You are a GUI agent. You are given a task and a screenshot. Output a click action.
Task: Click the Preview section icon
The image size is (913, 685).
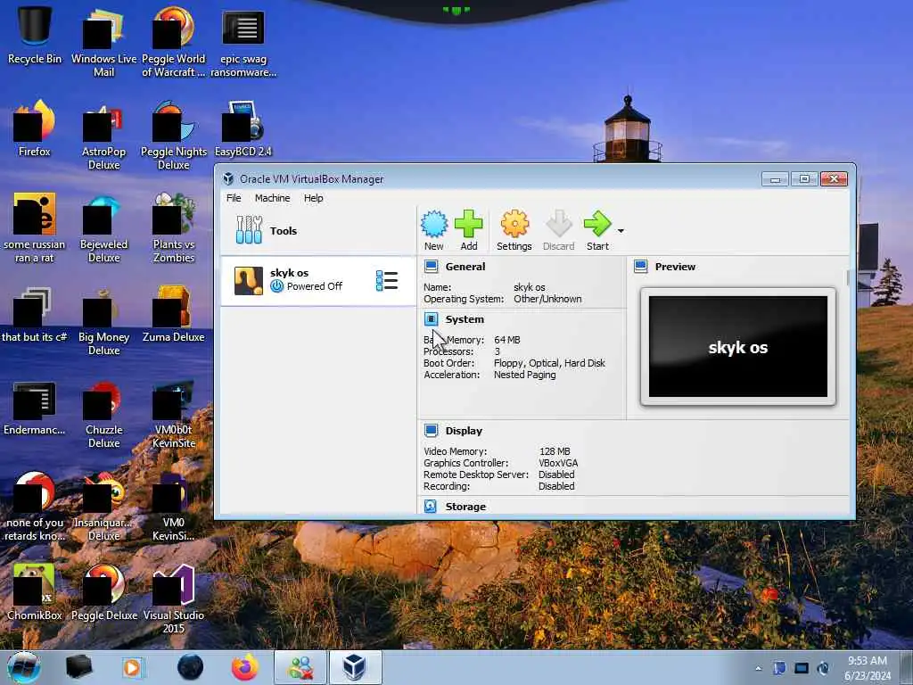tap(640, 267)
